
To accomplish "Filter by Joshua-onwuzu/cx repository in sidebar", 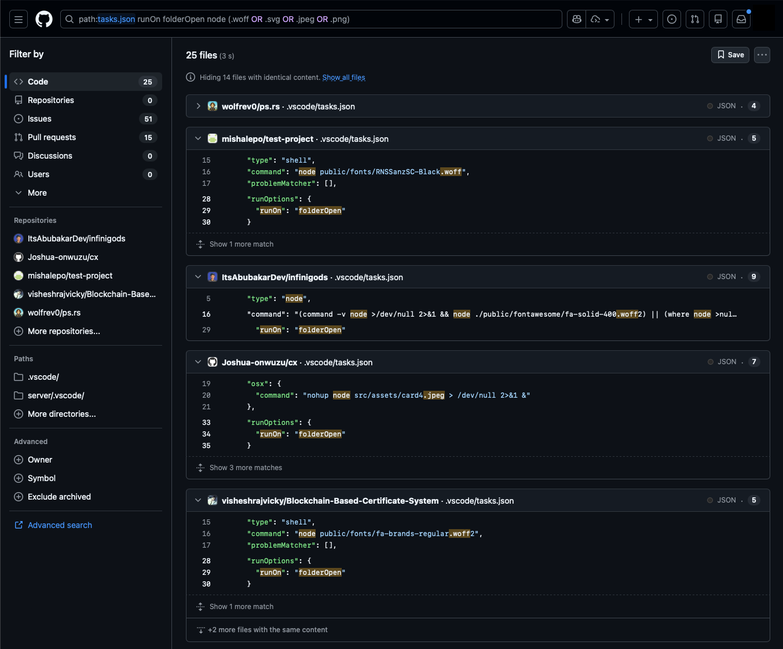I will (86, 257).
